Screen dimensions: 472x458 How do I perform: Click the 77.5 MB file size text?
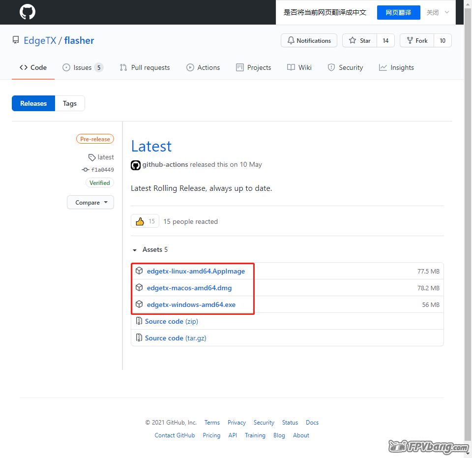[428, 271]
